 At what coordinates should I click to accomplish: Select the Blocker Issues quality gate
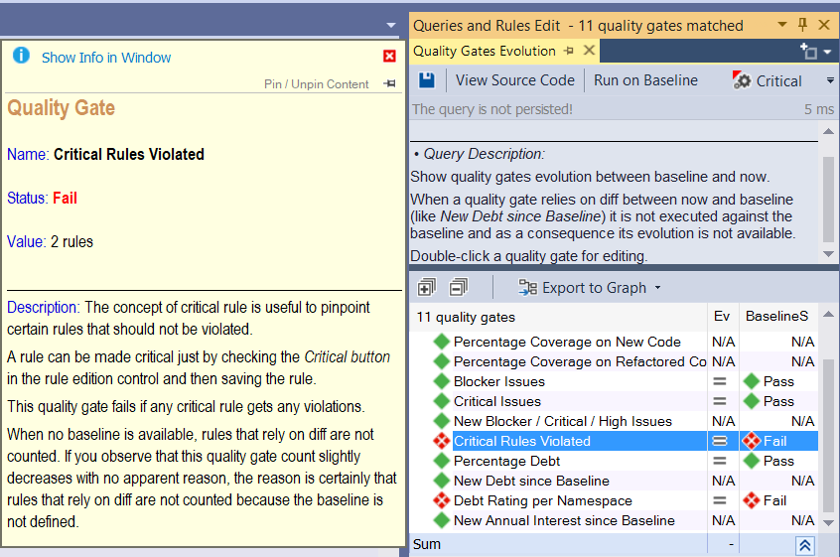498,381
